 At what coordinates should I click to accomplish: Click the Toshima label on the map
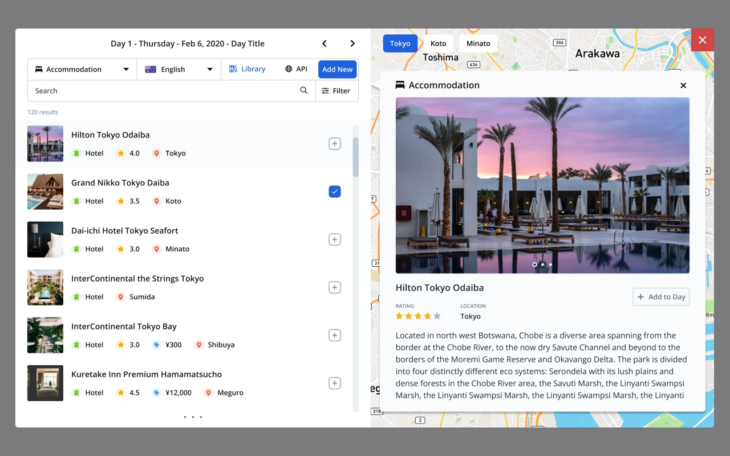tap(441, 58)
